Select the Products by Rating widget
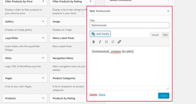 click(x=68, y=98)
